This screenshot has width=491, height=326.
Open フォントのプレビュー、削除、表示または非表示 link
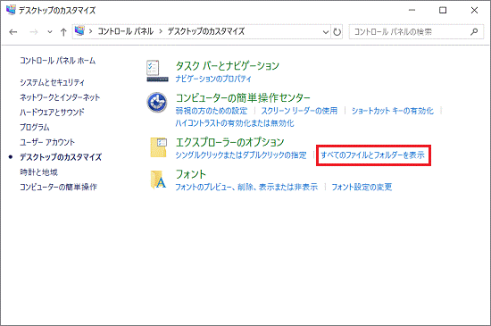coord(246,187)
